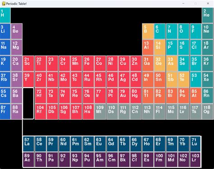
Task: Click the Rutherfordium (104 Rf) tile
Action: click(x=41, y=112)
